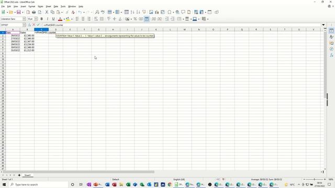
Task: Open the Paste options dropdown arrow
Action: point(62,12)
